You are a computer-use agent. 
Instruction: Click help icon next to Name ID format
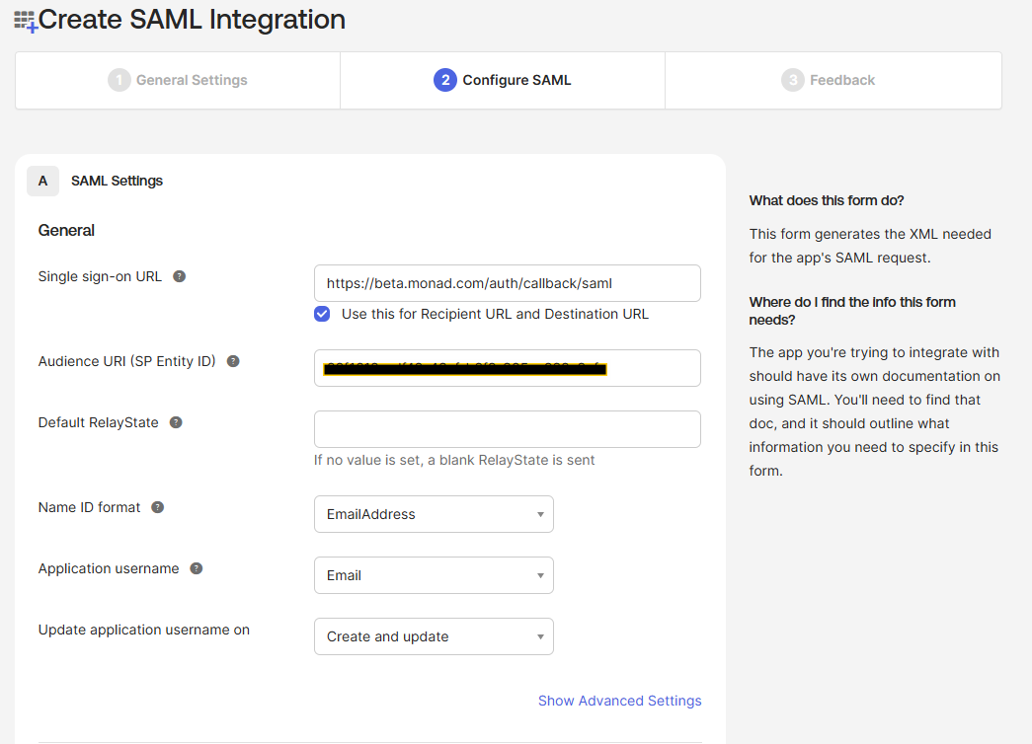click(x=158, y=507)
